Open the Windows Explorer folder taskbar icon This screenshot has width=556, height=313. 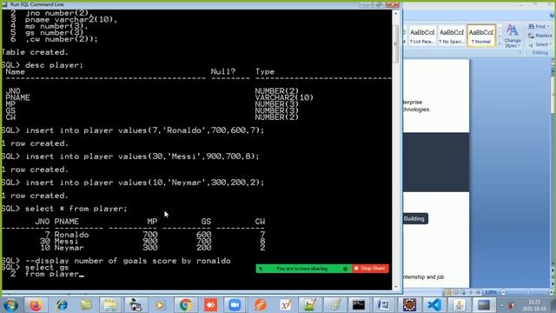click(x=110, y=305)
